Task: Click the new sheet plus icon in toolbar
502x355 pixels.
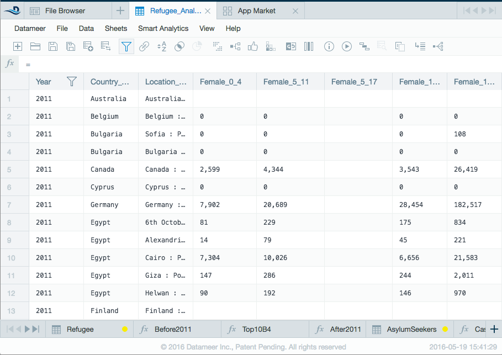Action: 18,46
